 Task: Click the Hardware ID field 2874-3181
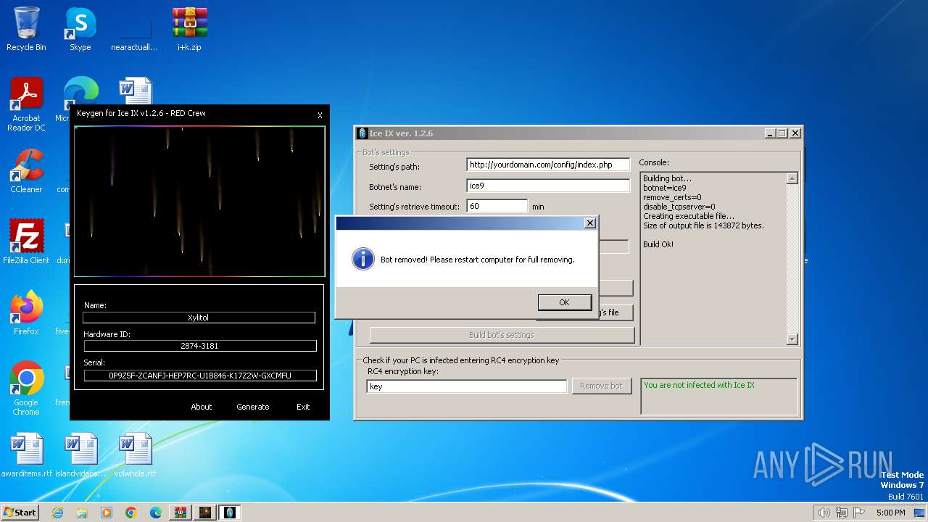[x=199, y=346]
